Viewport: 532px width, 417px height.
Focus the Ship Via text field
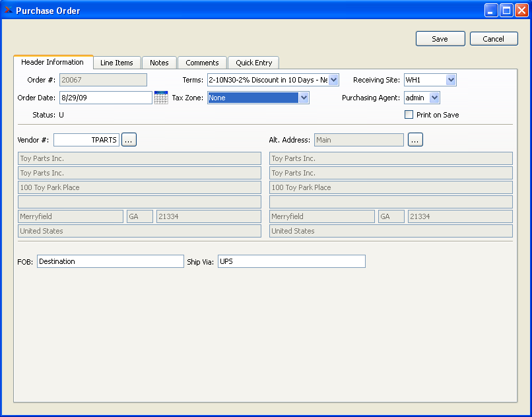point(291,261)
